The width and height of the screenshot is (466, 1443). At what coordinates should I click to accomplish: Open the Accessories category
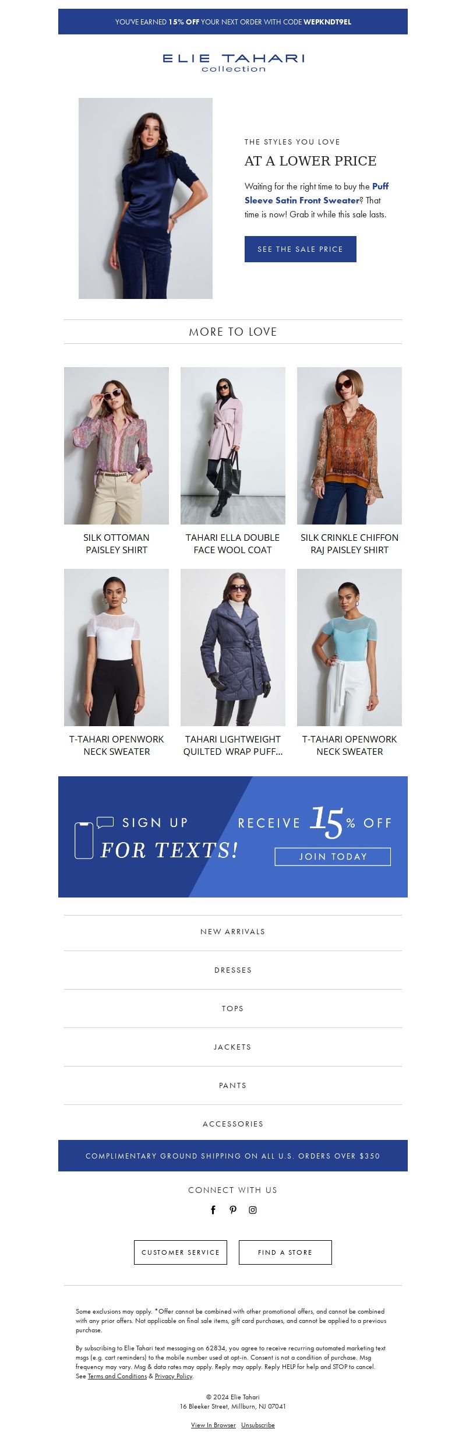[233, 1124]
